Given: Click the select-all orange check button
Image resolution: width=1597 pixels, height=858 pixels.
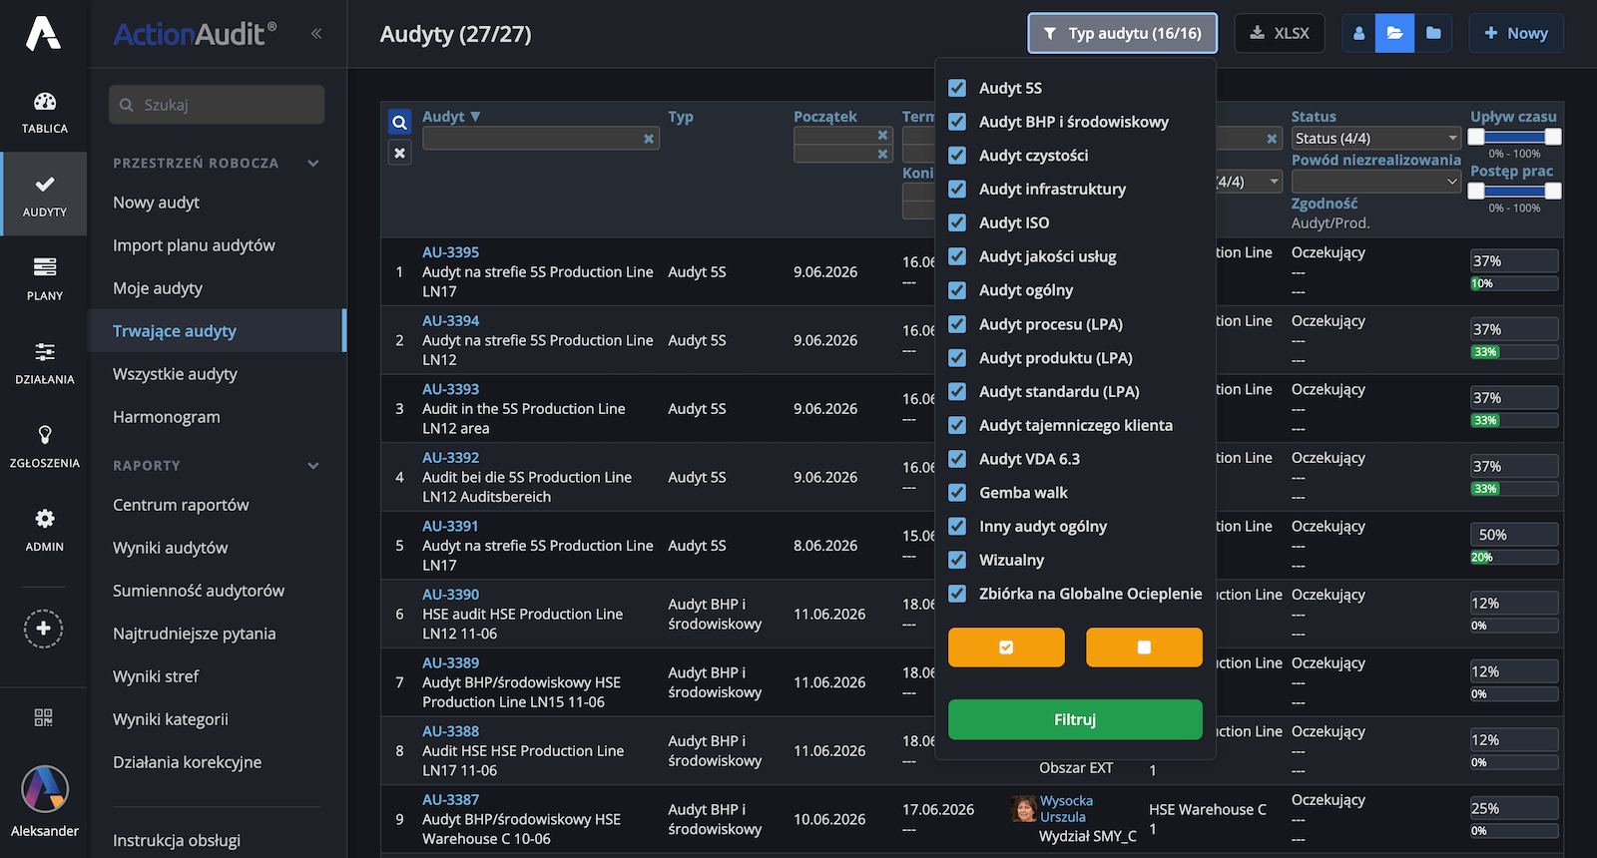Looking at the screenshot, I should pyautogui.click(x=1006, y=647).
